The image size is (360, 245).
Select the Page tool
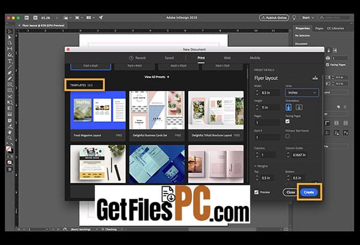[x=10, y=43]
